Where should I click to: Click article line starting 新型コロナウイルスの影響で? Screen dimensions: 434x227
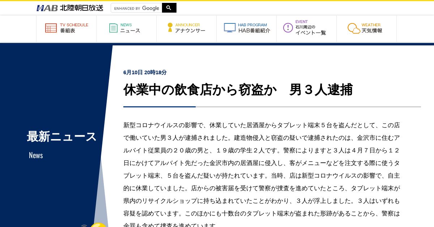click(261, 125)
